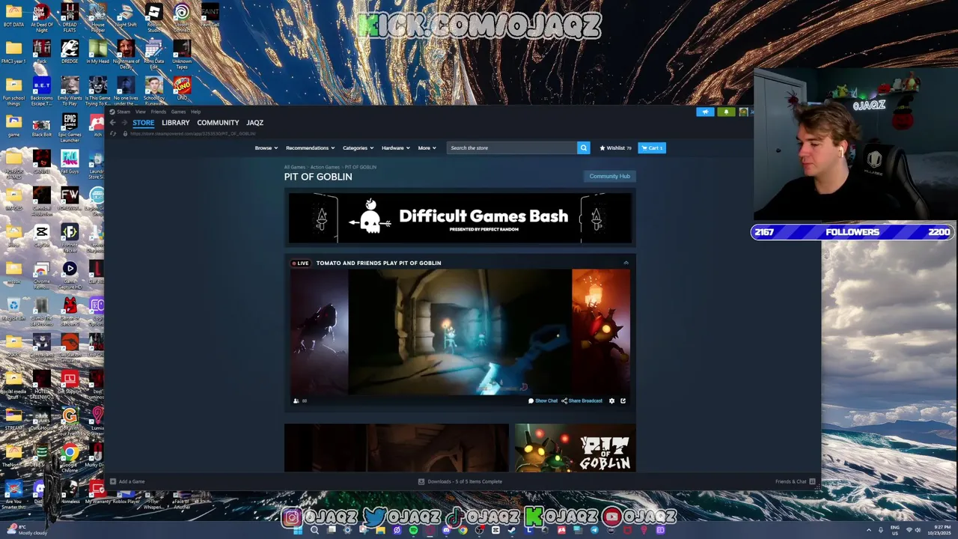Switch to the LIBRARY tab
The width and height of the screenshot is (958, 539).
click(175, 123)
